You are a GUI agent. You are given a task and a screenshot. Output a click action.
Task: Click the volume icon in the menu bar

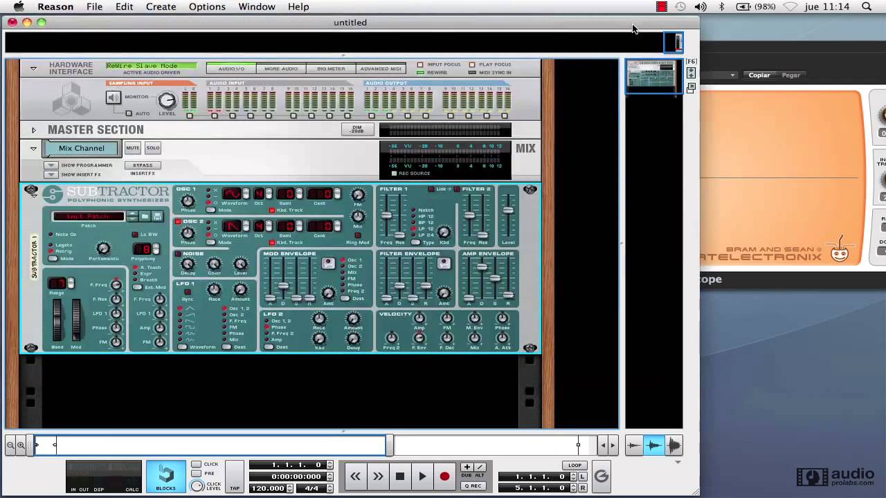coord(700,7)
